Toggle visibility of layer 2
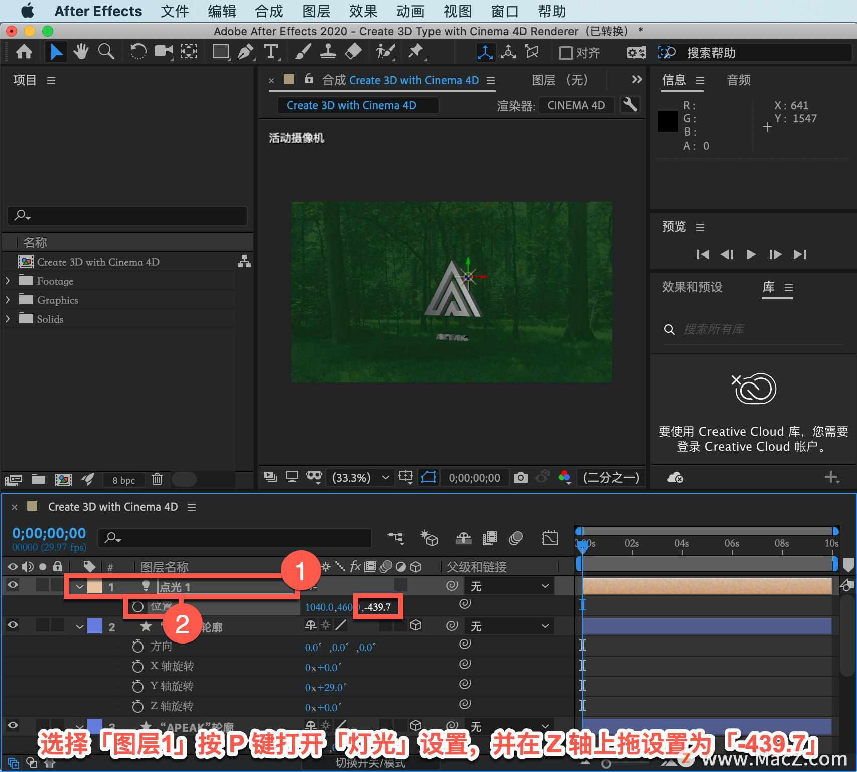 click(x=13, y=625)
